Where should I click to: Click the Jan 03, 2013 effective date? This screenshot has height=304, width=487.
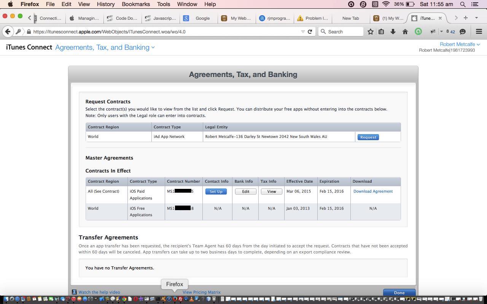[298, 208]
